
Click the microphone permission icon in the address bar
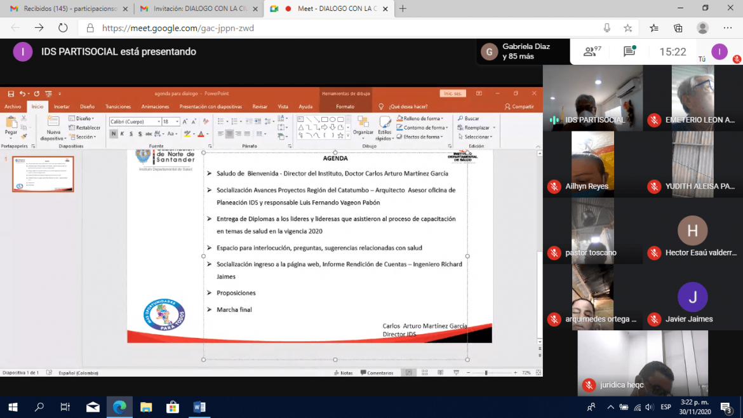click(x=607, y=28)
